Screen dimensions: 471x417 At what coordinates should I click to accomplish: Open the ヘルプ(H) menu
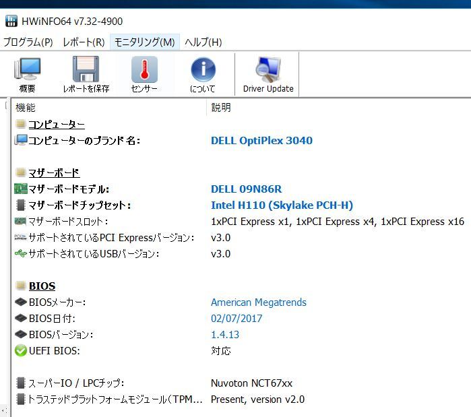203,42
